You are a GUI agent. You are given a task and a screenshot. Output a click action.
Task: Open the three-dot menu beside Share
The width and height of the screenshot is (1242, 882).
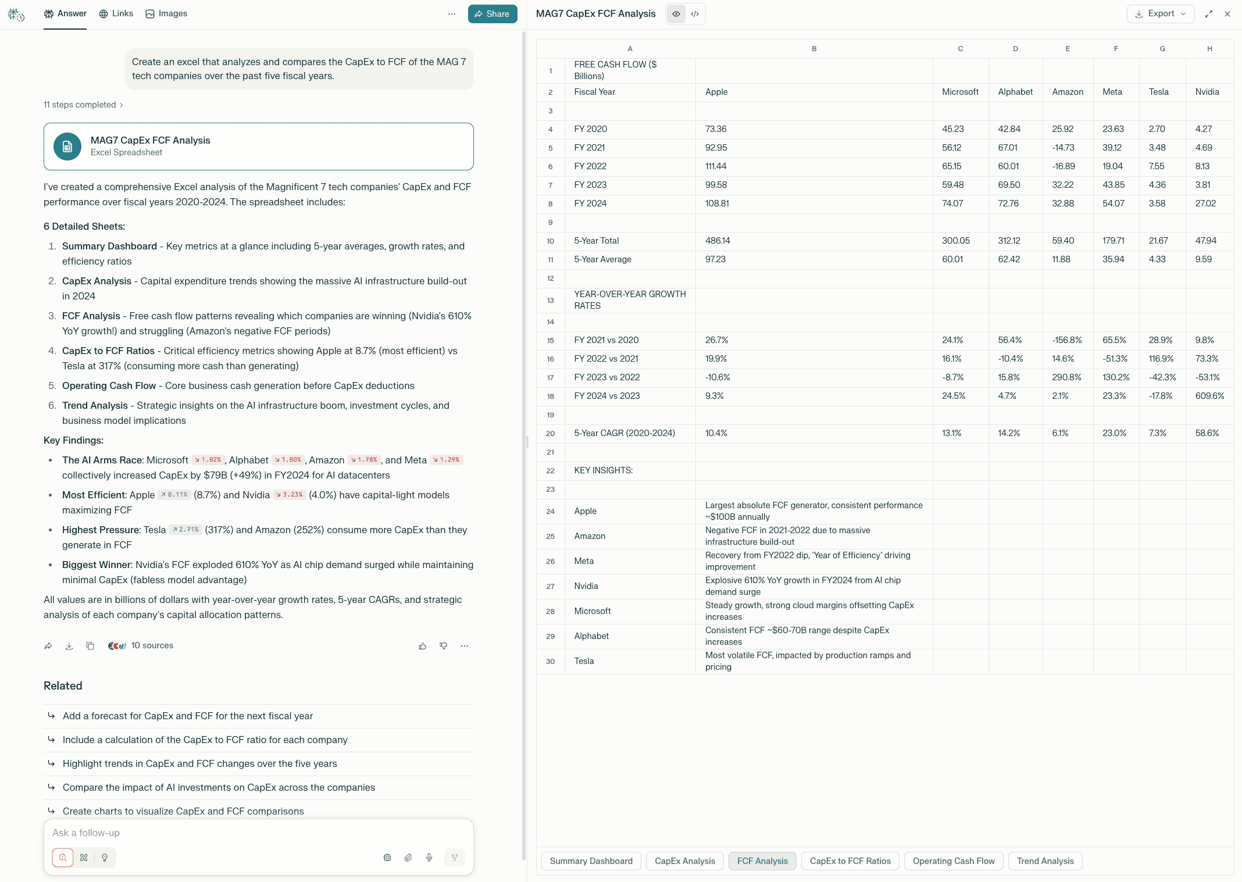click(452, 14)
